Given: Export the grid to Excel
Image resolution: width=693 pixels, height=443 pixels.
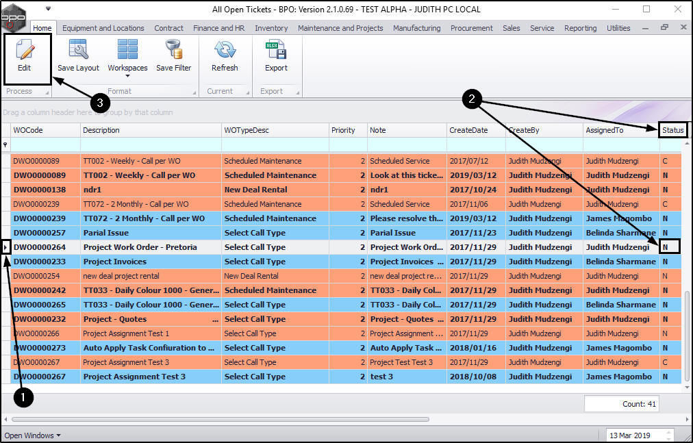Looking at the screenshot, I should pos(276,49).
